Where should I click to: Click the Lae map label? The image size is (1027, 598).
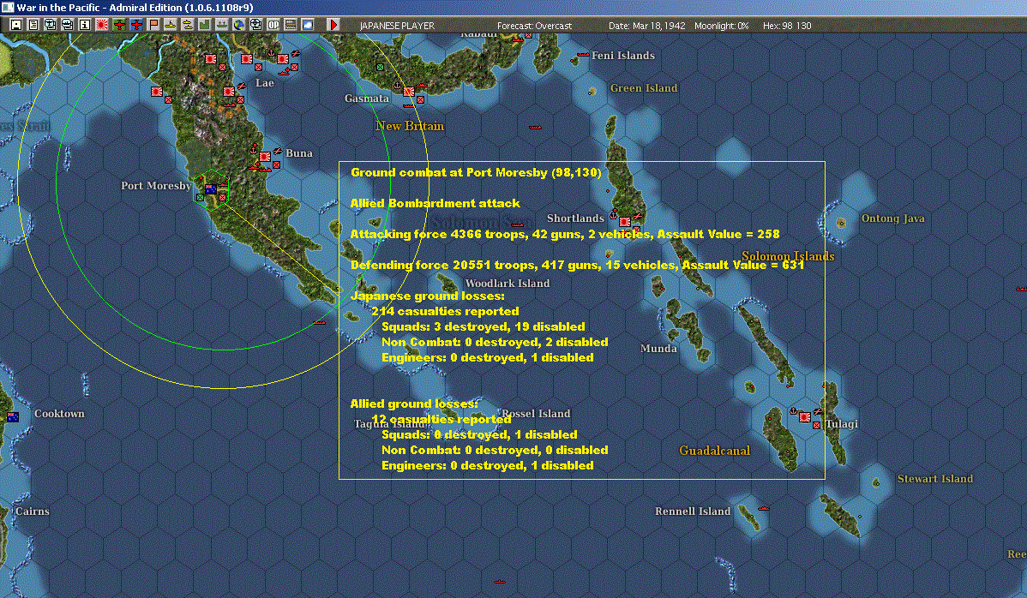[x=265, y=83]
